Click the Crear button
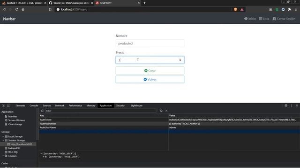This screenshot has width=300, height=168. [150, 70]
